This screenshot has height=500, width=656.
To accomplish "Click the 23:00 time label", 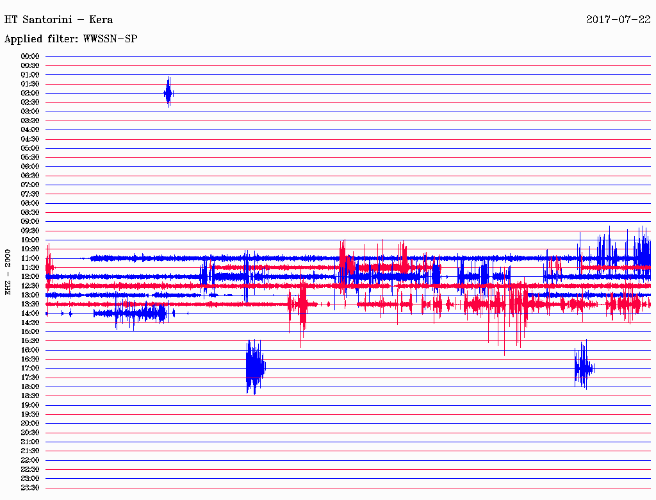I will (30, 478).
